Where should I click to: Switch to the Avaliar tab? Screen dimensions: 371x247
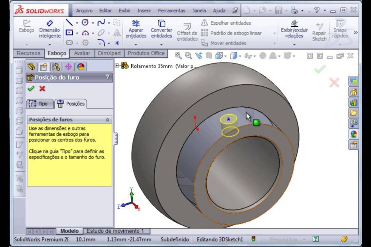point(82,53)
